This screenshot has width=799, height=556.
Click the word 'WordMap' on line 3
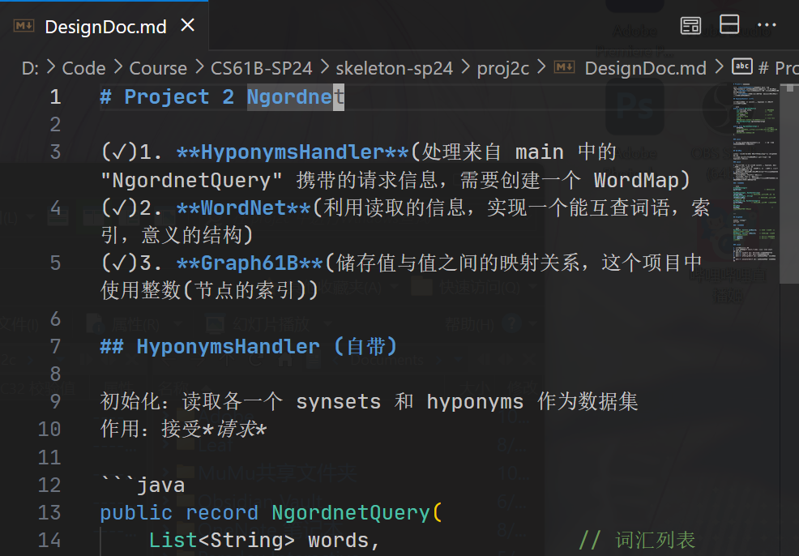click(636, 181)
